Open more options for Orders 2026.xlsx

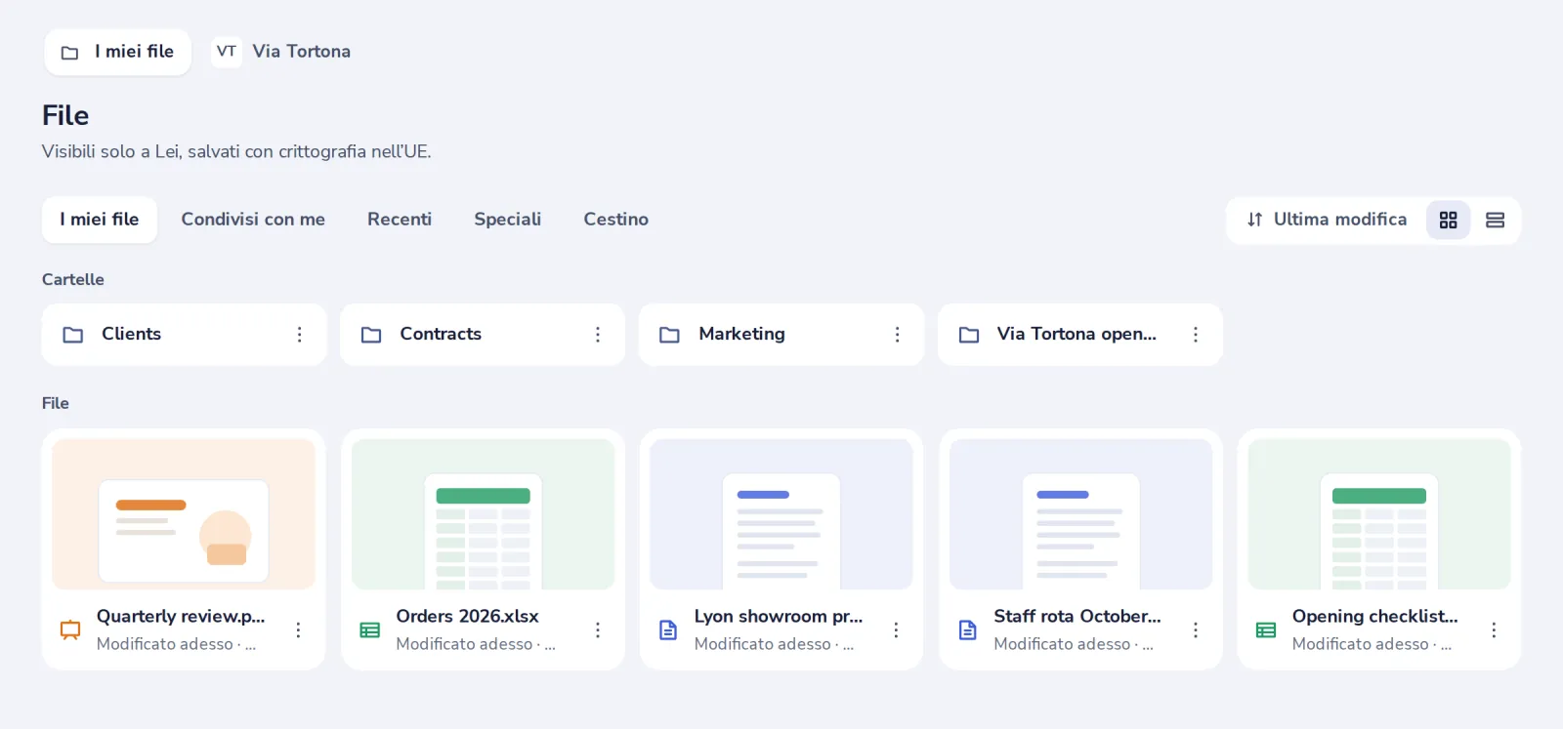pos(597,630)
